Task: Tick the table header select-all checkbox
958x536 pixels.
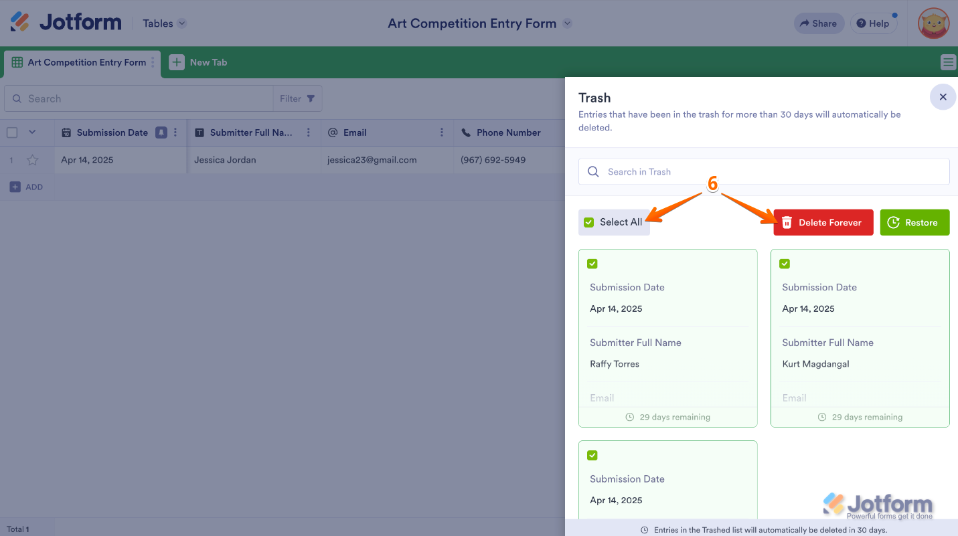Action: click(x=12, y=132)
